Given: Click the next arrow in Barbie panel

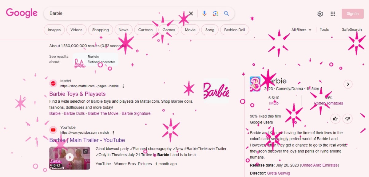Looking at the screenshot, I should [348, 84].
